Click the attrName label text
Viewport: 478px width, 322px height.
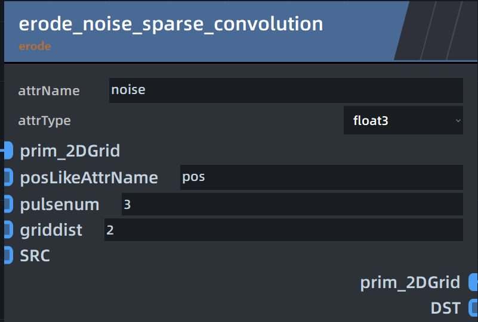49,90
